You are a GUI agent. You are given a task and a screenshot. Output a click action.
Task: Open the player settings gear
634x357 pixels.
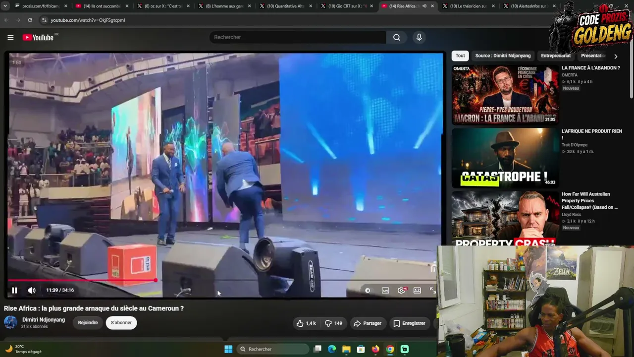pyautogui.click(x=402, y=290)
